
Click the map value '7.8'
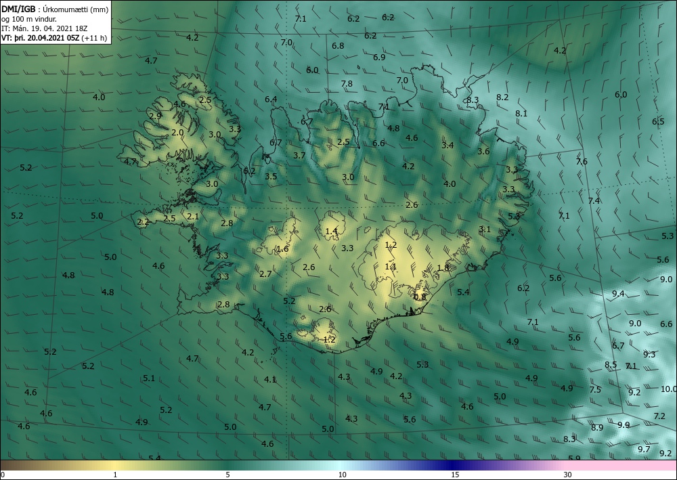click(346, 84)
